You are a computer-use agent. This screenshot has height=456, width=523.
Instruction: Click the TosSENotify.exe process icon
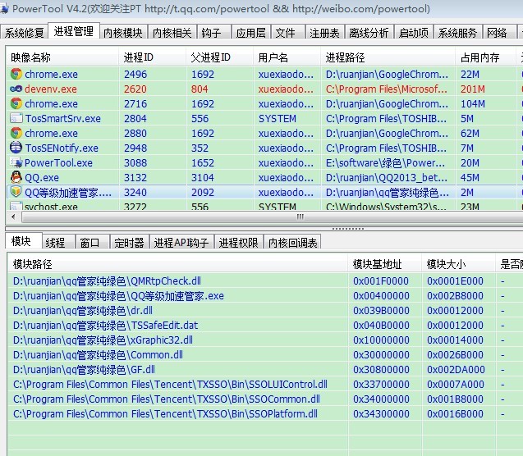point(16,148)
